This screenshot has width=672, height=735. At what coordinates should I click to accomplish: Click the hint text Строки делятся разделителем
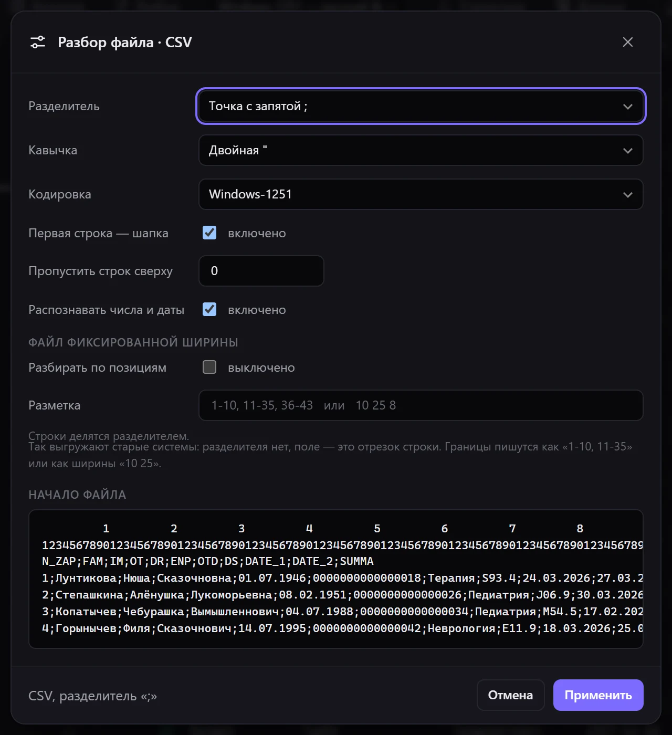pyautogui.click(x=109, y=436)
